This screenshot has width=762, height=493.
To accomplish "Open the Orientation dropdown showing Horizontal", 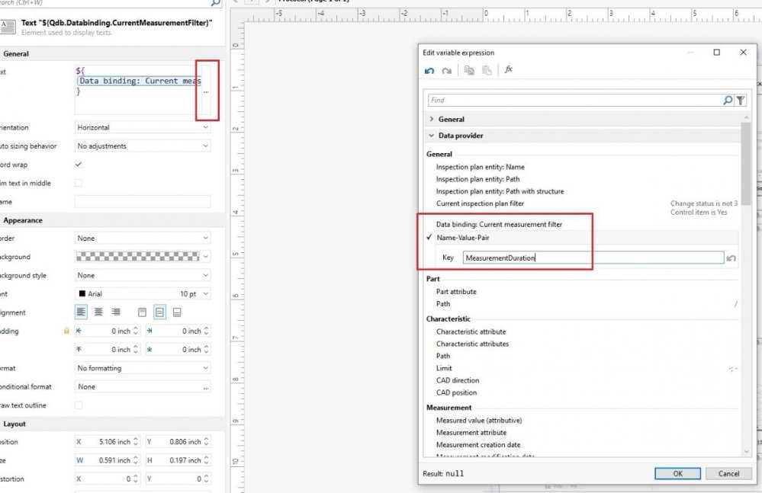I will tap(143, 128).
